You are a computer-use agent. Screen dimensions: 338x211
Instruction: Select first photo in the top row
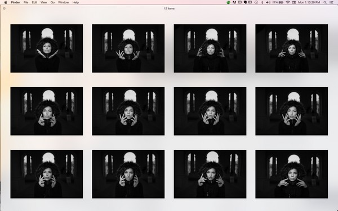[x=47, y=48]
